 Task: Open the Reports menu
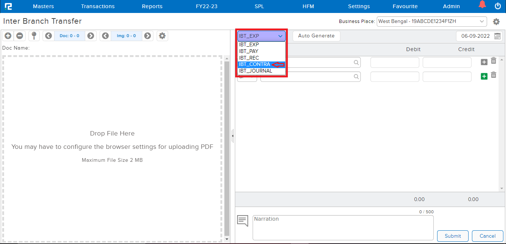pos(152,6)
